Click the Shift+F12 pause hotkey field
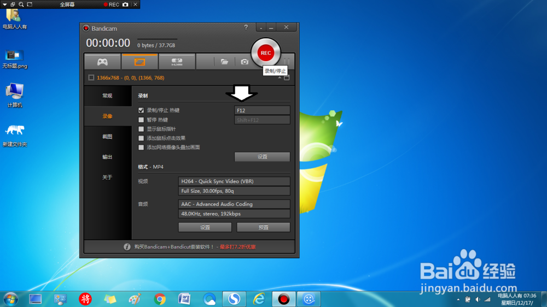The width and height of the screenshot is (547, 307). (x=262, y=120)
